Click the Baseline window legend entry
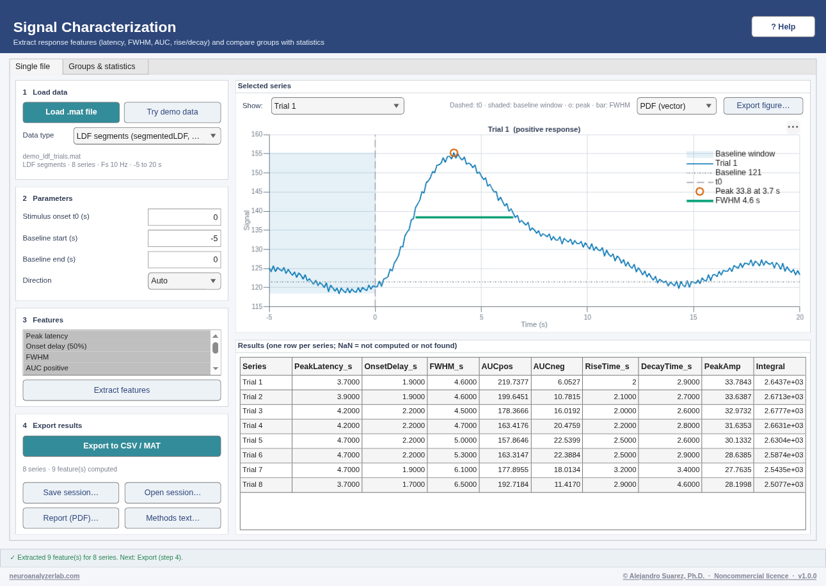The width and height of the screenshot is (826, 586). pyautogui.click(x=731, y=154)
